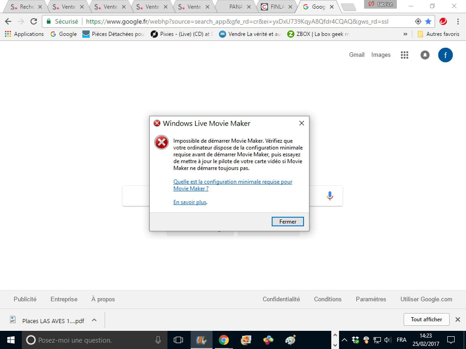Screen dimensions: 466x349
Task: Go forward with the browser forward arrow
Action: click(21, 21)
